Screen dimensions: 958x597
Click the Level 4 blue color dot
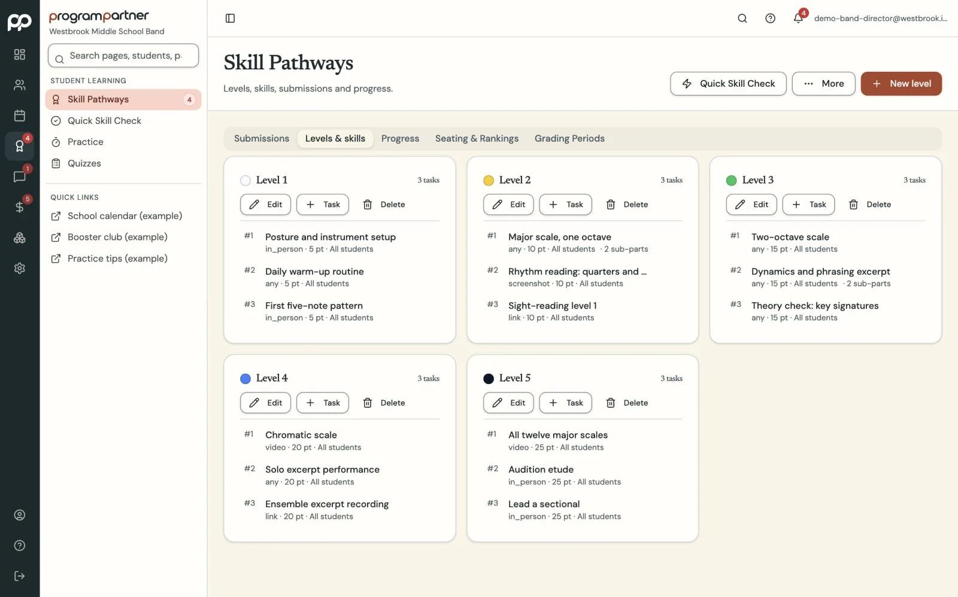[x=245, y=379]
